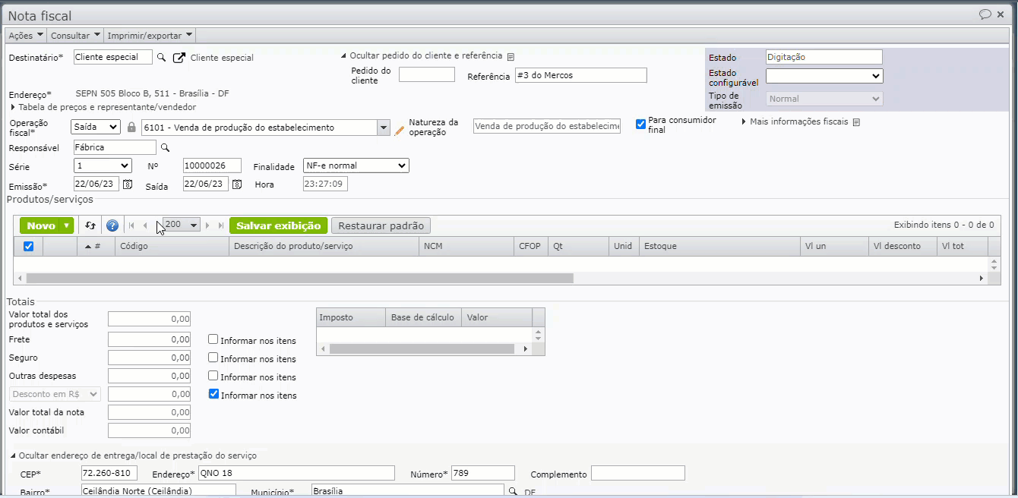Screen dimensions: 1018x498
Task: Open the calendar picker for Emissão date
Action: click(x=128, y=184)
